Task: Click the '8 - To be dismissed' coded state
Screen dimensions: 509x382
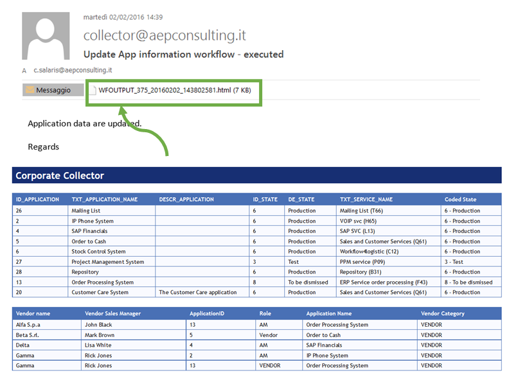Action: (471, 282)
